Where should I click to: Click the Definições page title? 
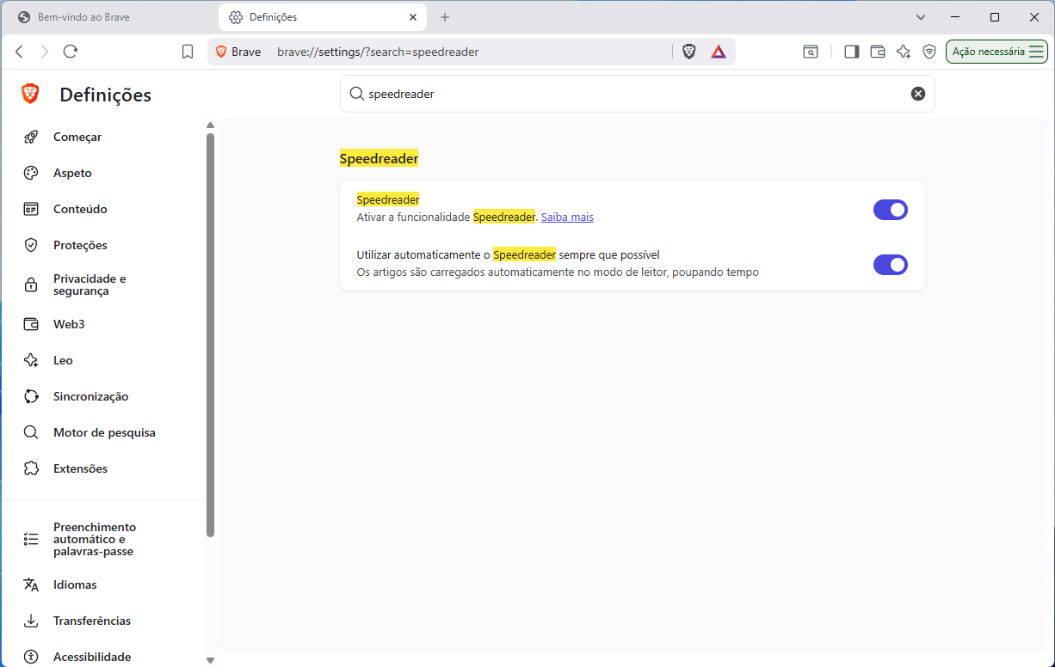point(105,95)
